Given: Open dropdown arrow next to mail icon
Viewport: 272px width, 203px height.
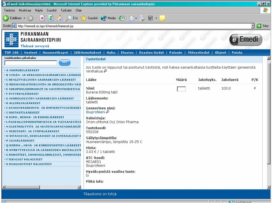Looking at the screenshot, I should [x=136, y=18].
